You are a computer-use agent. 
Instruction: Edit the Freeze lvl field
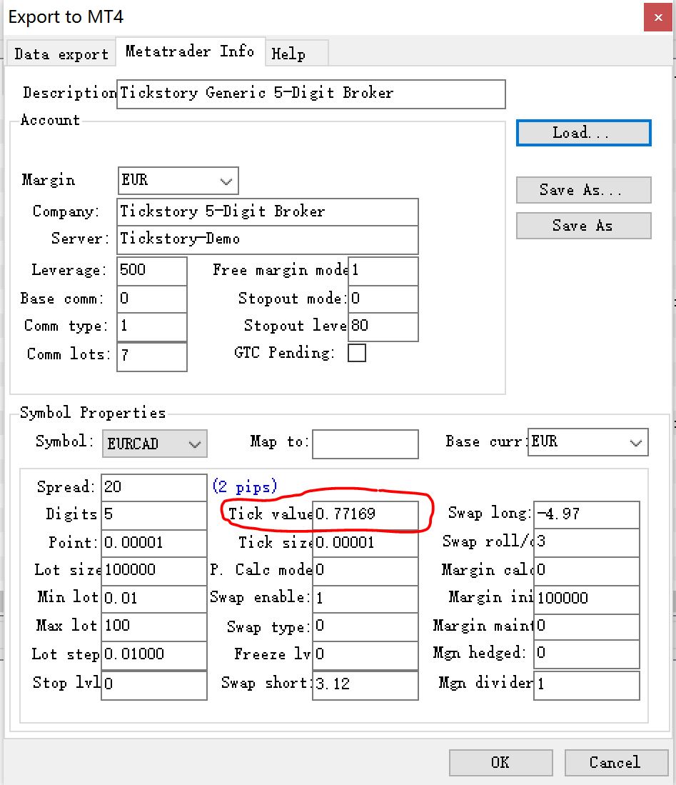pyautogui.click(x=365, y=655)
